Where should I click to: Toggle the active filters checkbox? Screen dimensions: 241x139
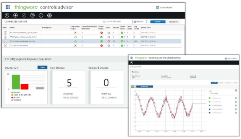click(104, 22)
